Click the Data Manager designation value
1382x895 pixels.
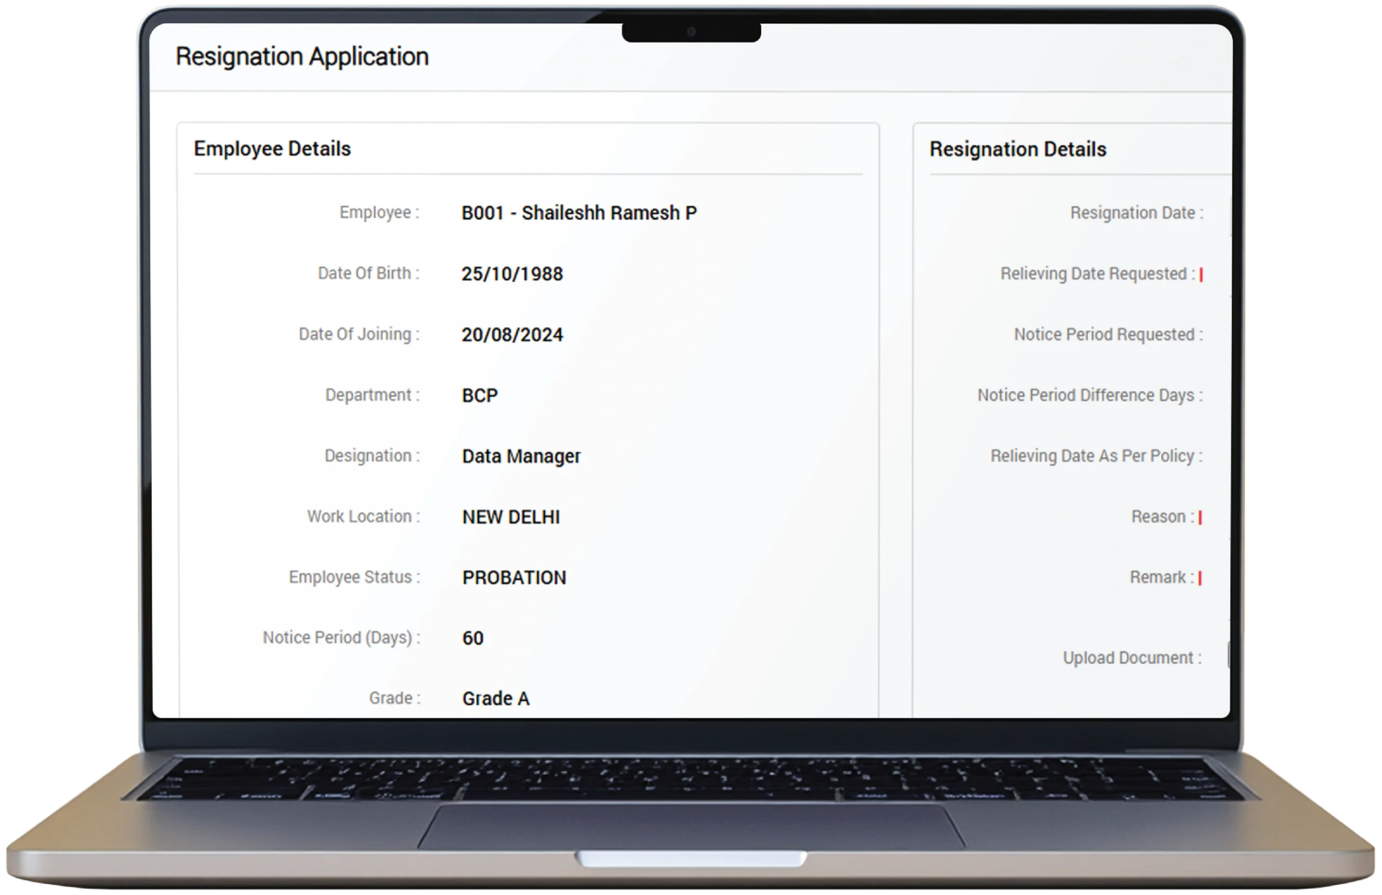pyautogui.click(x=521, y=457)
